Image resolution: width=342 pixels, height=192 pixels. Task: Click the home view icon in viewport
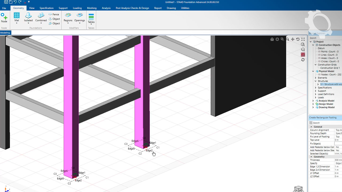click(x=272, y=39)
